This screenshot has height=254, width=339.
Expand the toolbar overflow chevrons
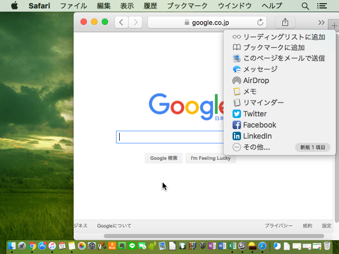[x=322, y=22]
